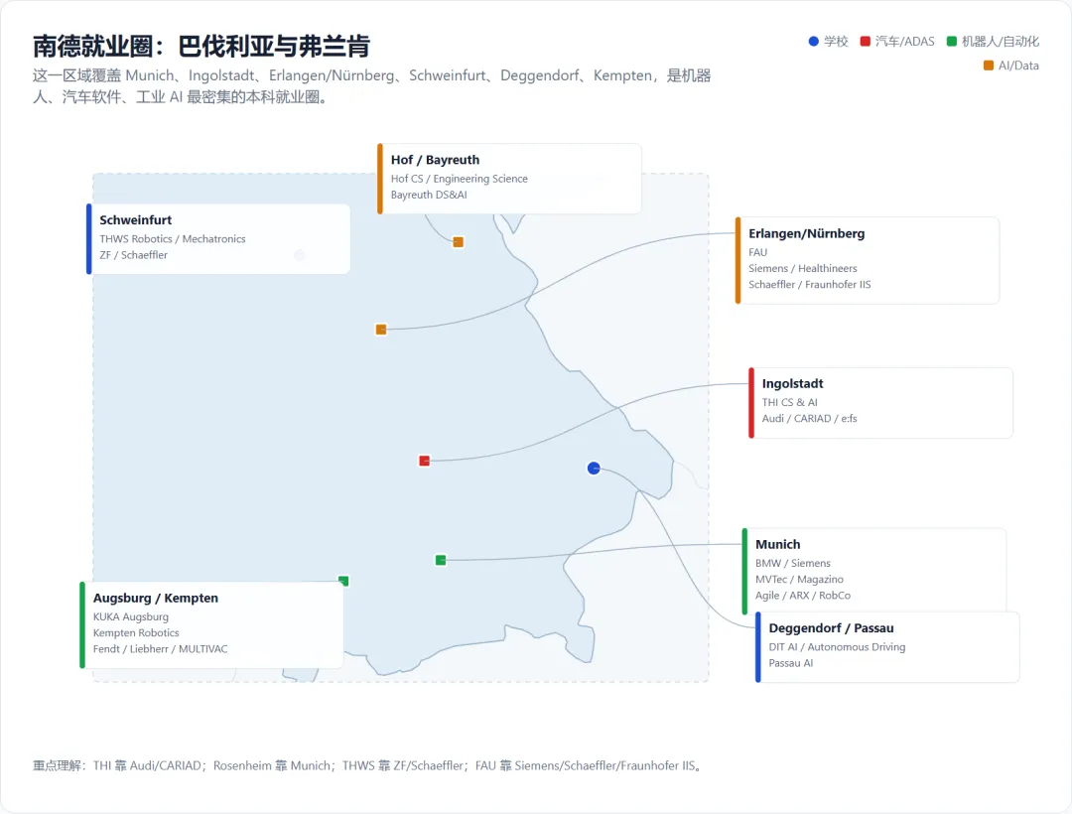Click the footer note starting 重点理解
Image resolution: width=1072 pixels, height=814 pixels.
pyautogui.click(x=368, y=765)
